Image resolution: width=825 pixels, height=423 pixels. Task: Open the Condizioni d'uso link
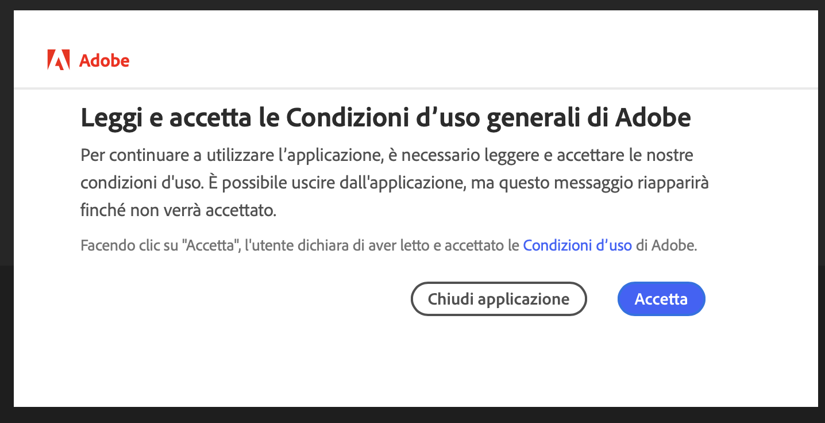[577, 245]
